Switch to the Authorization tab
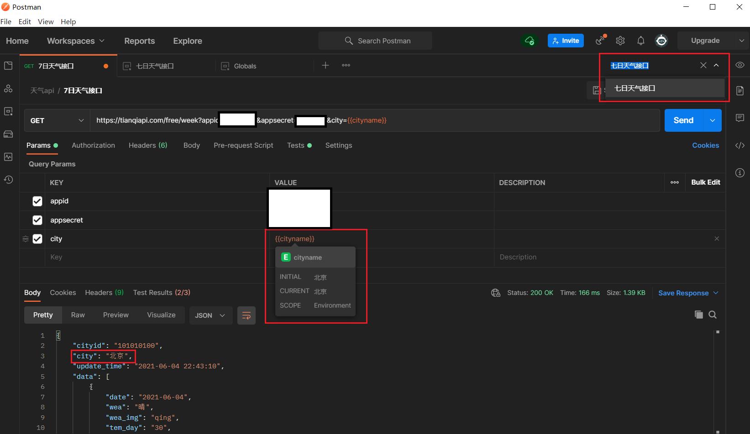 pos(93,145)
